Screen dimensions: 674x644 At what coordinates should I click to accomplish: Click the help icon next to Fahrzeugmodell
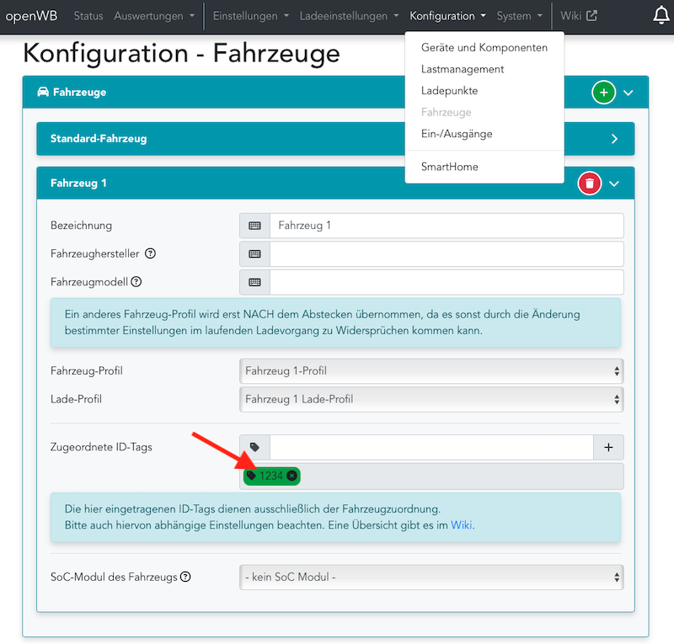[136, 282]
